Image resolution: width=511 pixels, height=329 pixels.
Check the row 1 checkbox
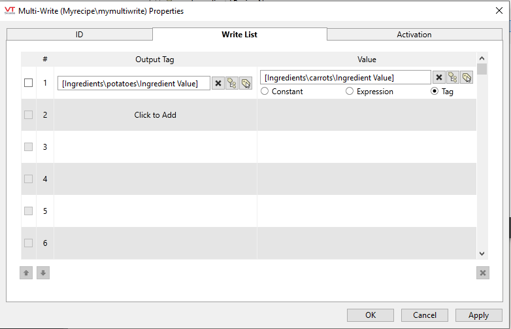28,83
